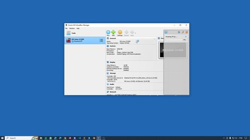Open File Explorer from the taskbar
The width and height of the screenshot is (250, 140).
pos(41,138)
